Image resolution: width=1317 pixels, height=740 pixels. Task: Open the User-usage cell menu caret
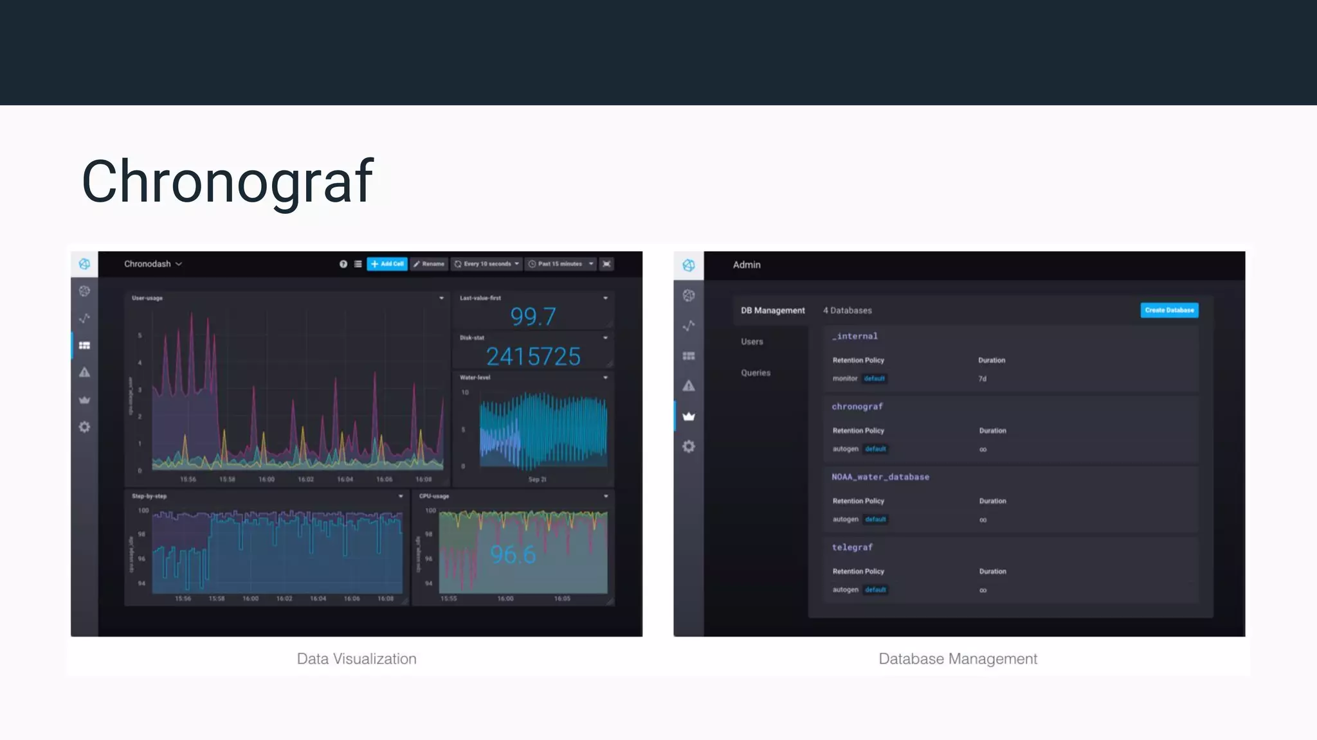click(441, 298)
